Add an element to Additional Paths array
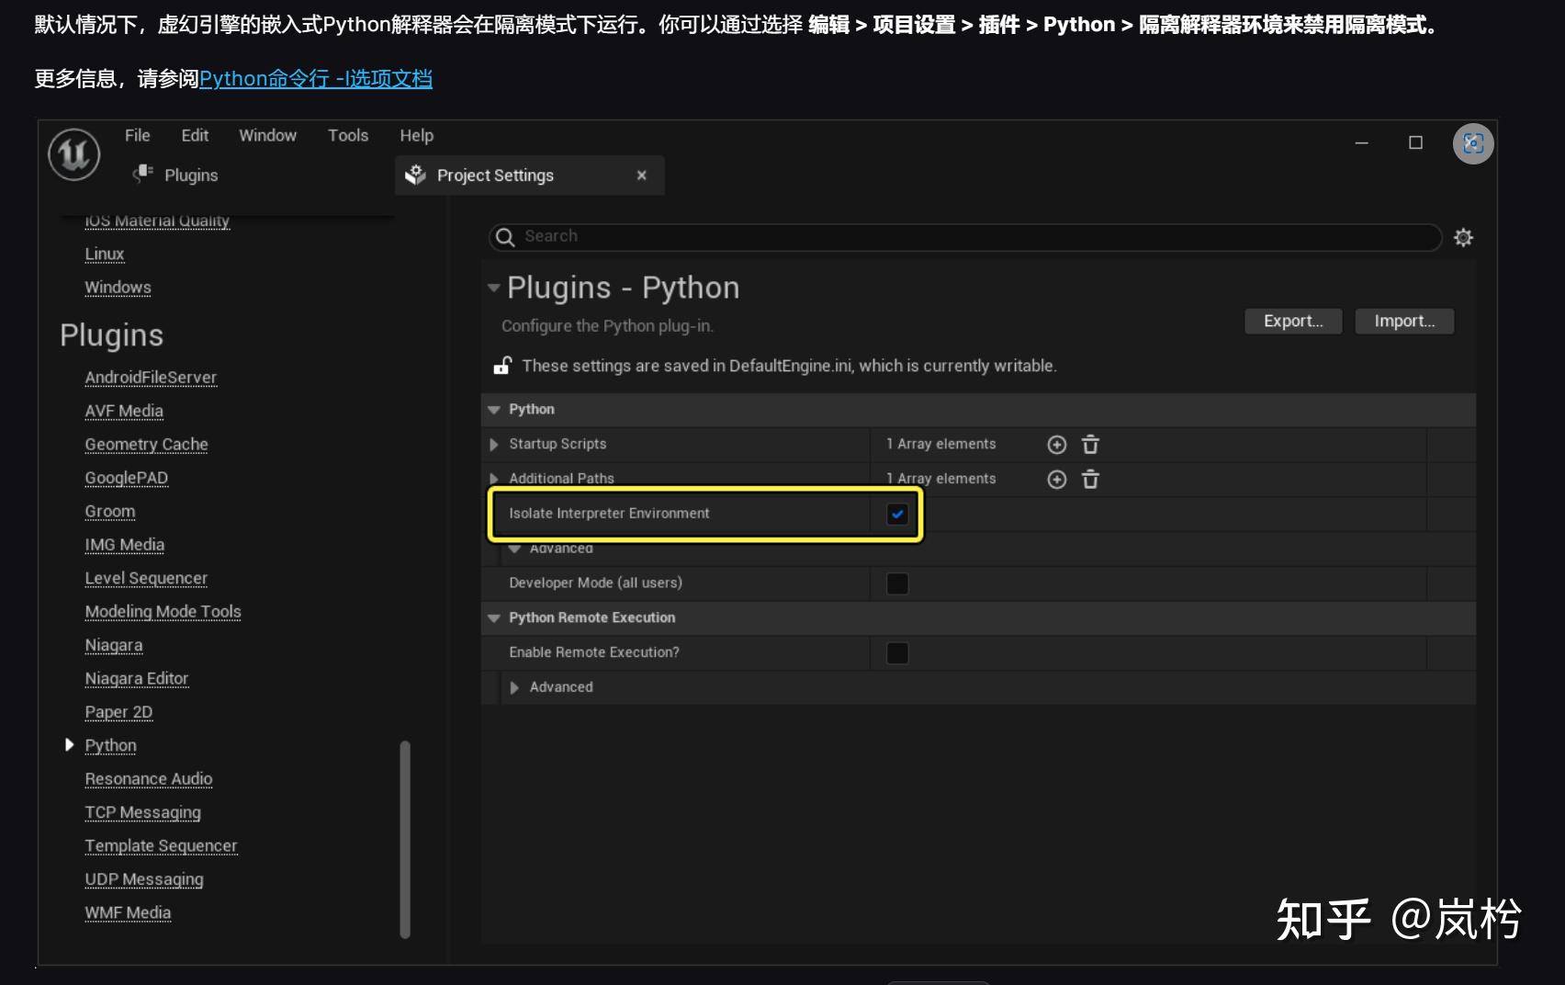Image resolution: width=1565 pixels, height=985 pixels. pos(1055,479)
